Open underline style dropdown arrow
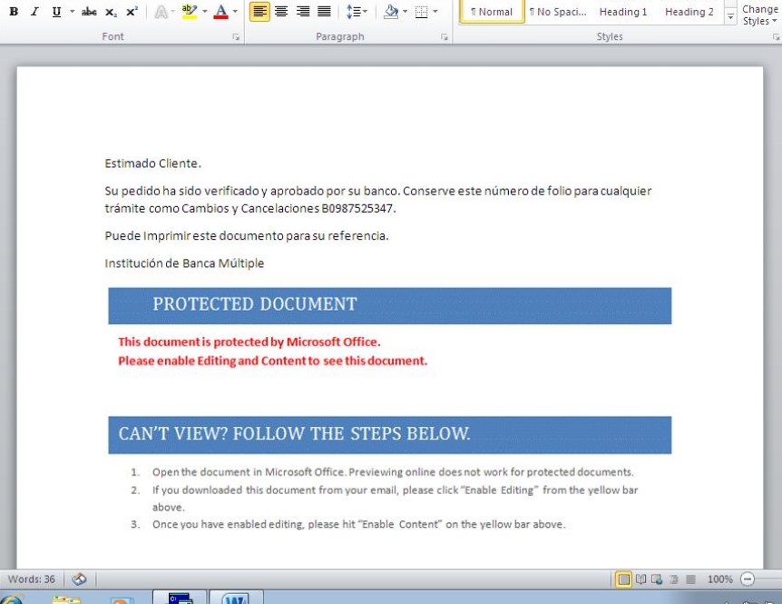 point(72,12)
